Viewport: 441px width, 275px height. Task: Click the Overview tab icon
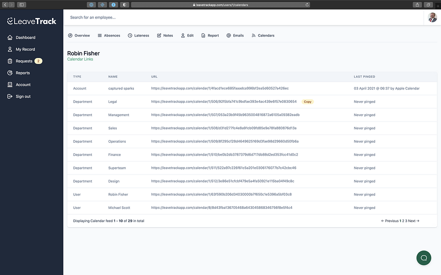(x=70, y=35)
